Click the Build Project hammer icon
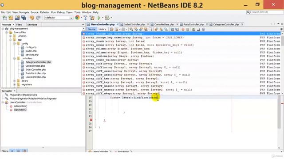 click(86, 18)
